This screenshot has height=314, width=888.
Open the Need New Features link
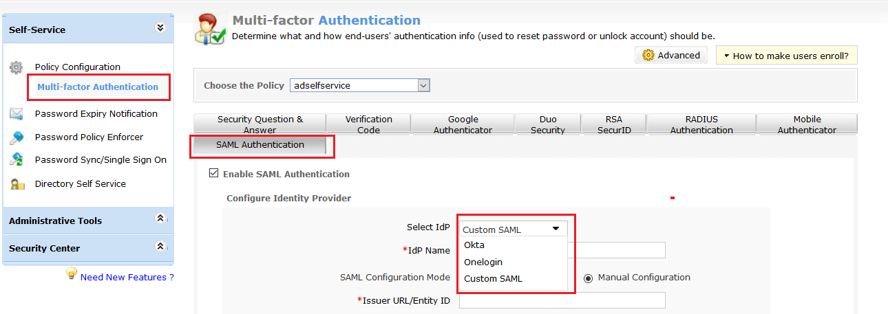click(x=127, y=278)
